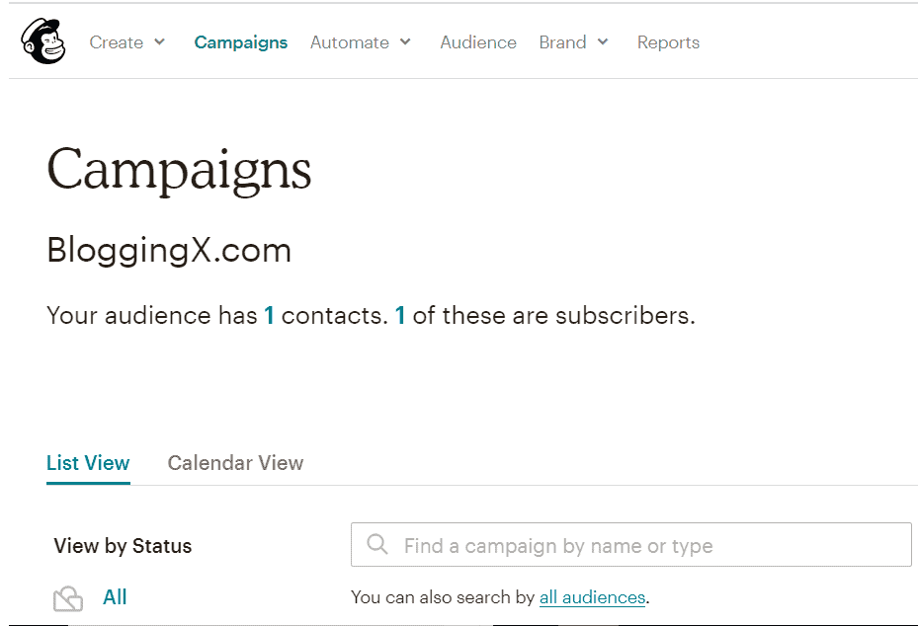Click the magnifier icon in the search box
The height and width of the screenshot is (626, 918).
click(376, 545)
